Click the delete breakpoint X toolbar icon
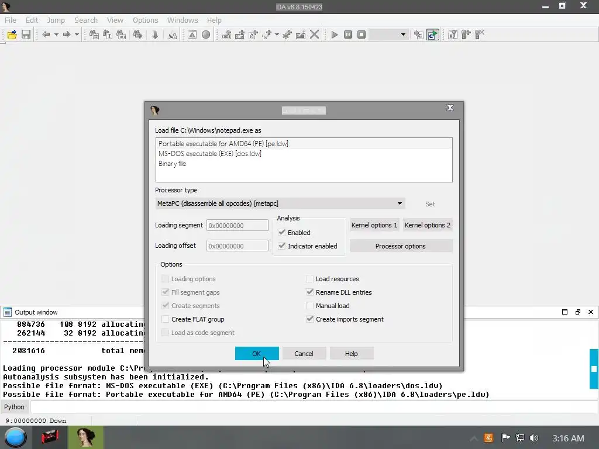The image size is (599, 449). (x=480, y=34)
